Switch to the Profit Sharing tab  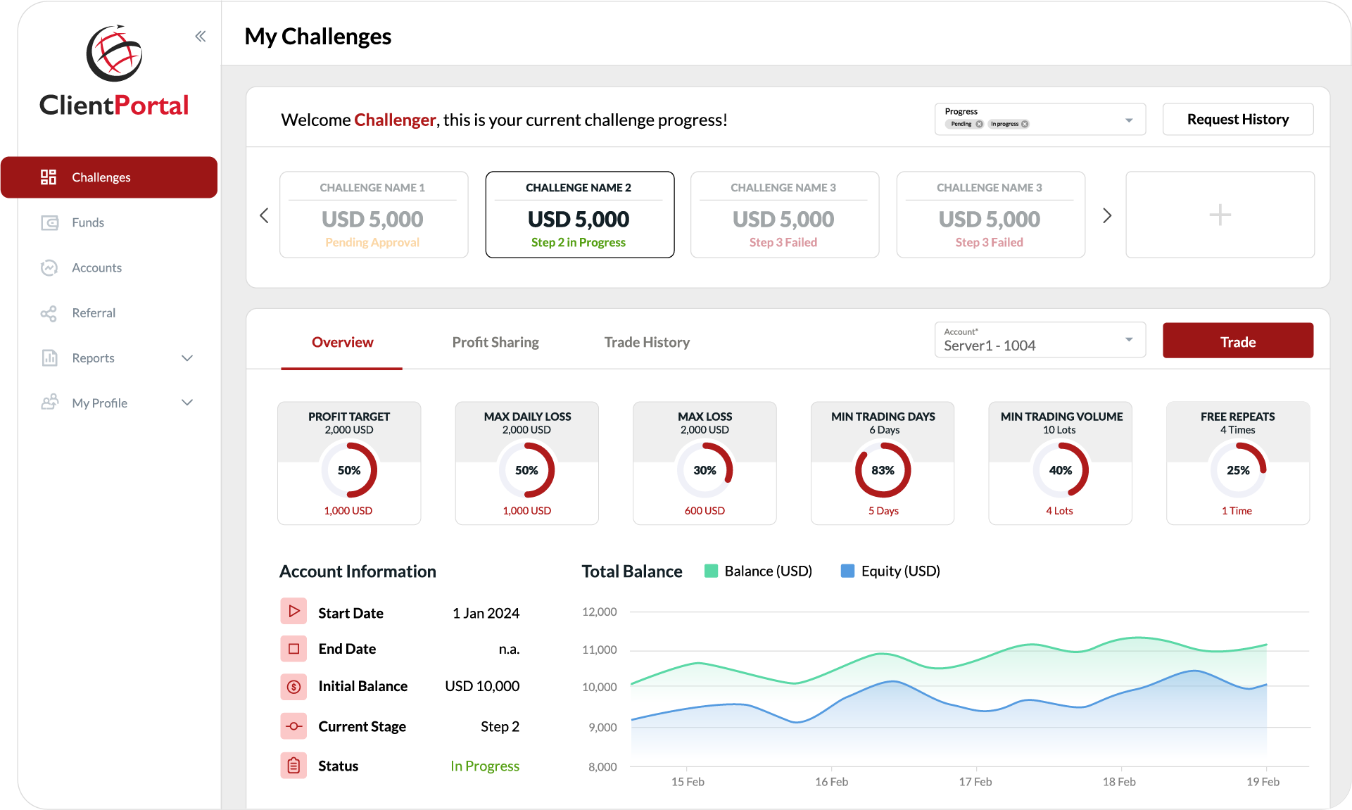pos(495,342)
